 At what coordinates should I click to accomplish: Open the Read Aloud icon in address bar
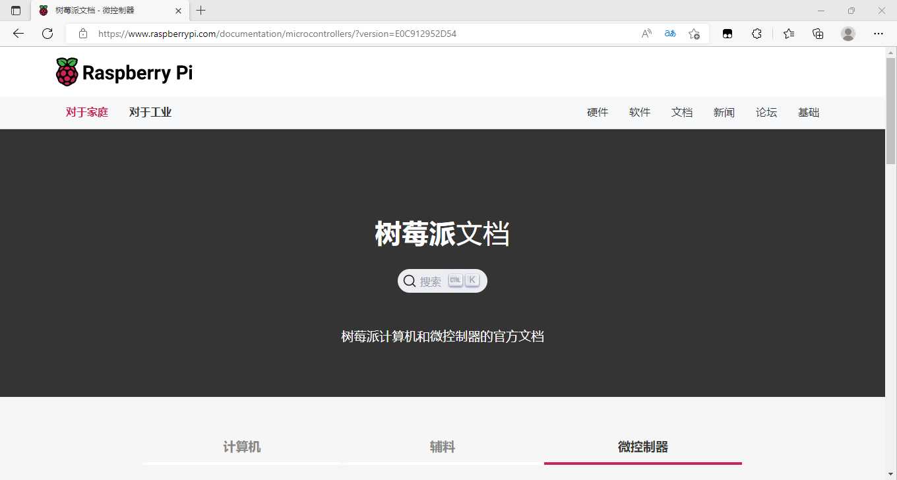point(646,34)
